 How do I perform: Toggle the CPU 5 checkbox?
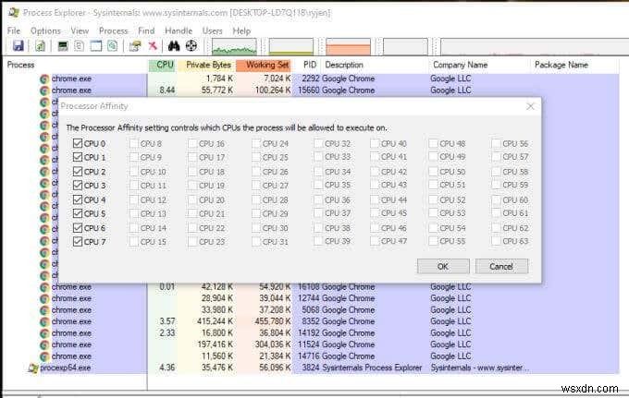(x=78, y=213)
